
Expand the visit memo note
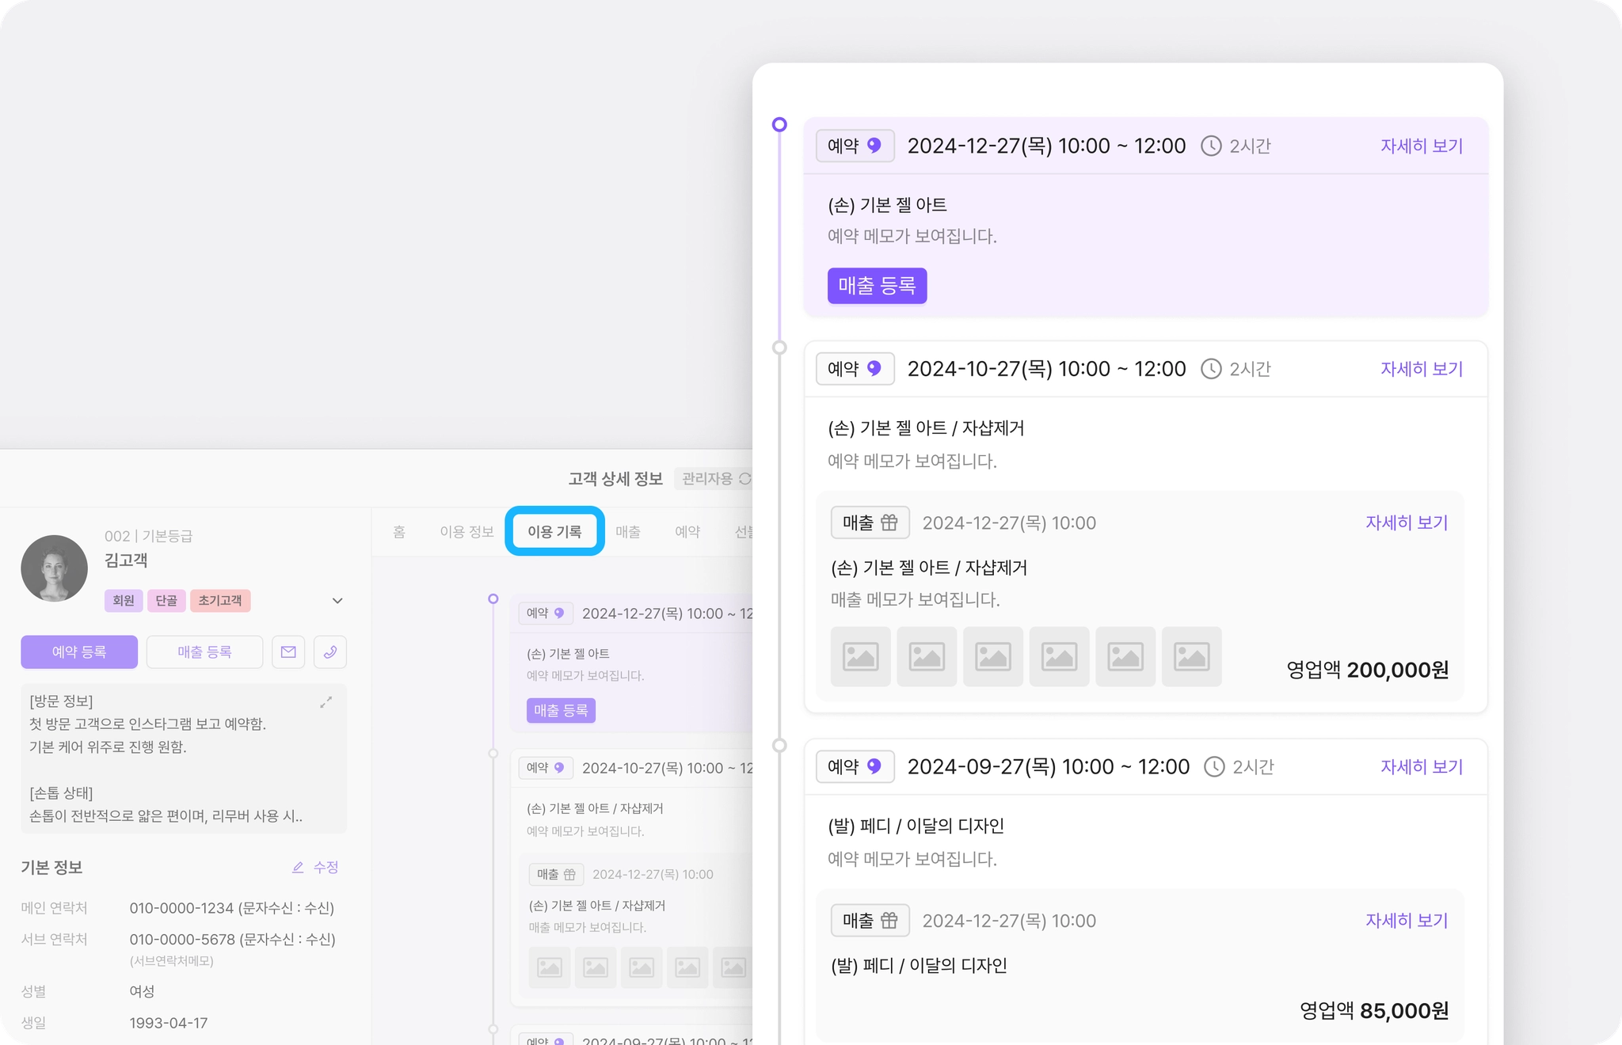pos(326,702)
